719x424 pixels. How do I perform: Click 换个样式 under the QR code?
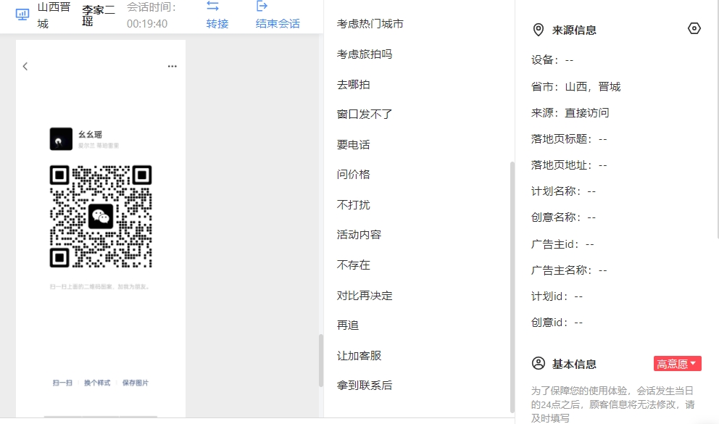pos(97,383)
